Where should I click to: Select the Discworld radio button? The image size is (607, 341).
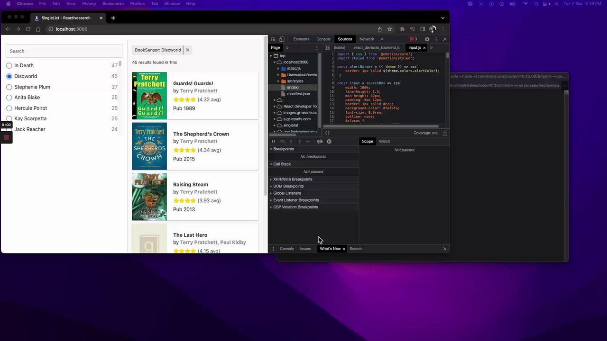(9, 76)
